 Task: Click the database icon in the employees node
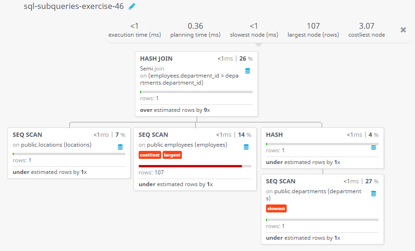click(246, 147)
